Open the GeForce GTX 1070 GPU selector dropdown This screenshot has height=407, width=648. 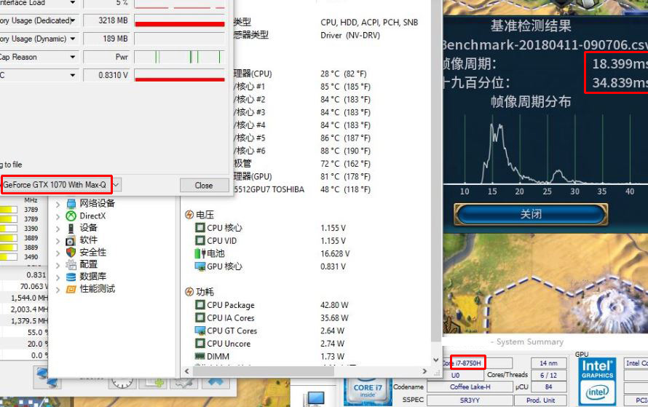click(116, 185)
